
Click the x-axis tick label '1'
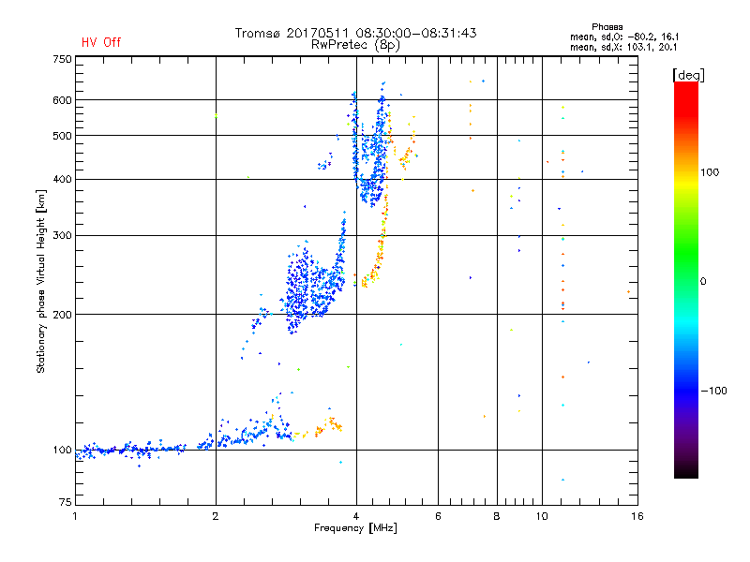tap(75, 516)
